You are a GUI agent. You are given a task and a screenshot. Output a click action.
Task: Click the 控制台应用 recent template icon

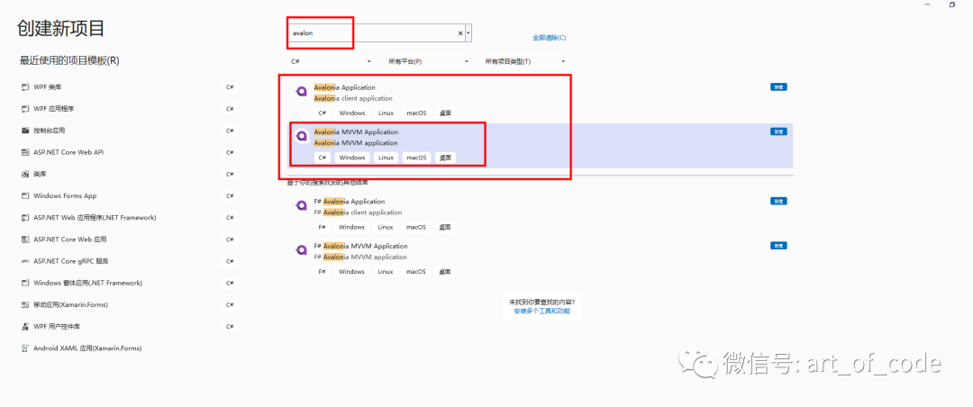coord(25,131)
